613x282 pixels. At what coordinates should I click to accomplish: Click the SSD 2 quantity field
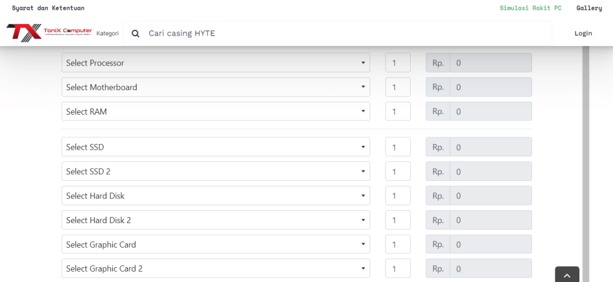[398, 172]
